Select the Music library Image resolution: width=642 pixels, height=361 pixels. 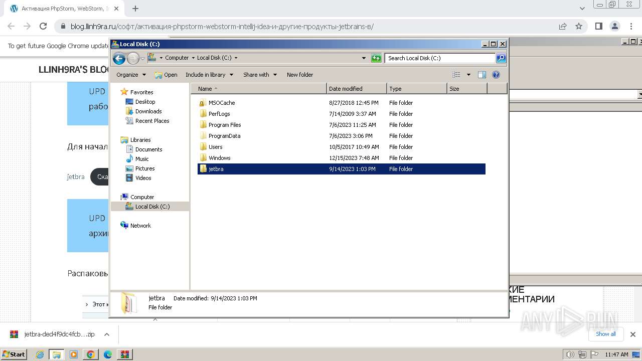point(142,159)
